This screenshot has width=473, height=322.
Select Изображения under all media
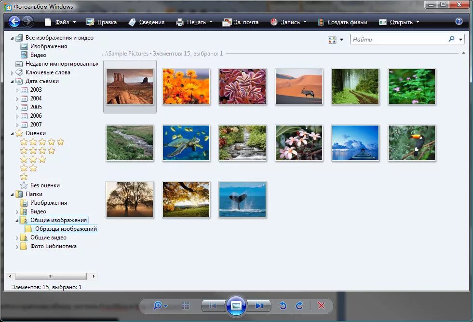pos(48,46)
